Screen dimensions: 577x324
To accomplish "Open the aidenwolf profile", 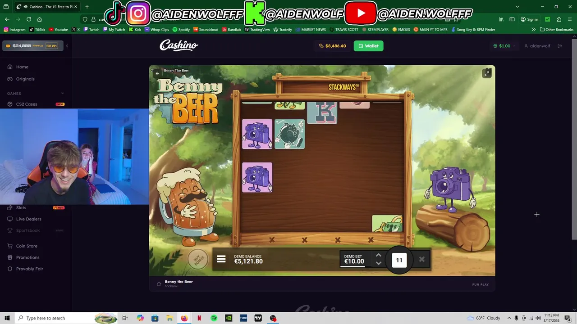I will pos(537,46).
